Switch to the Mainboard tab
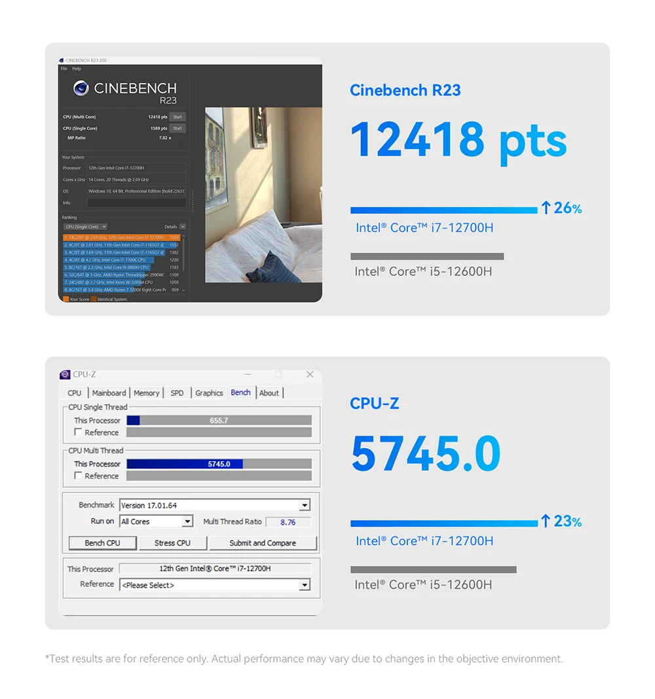This screenshot has width=655, height=699. pyautogui.click(x=109, y=393)
